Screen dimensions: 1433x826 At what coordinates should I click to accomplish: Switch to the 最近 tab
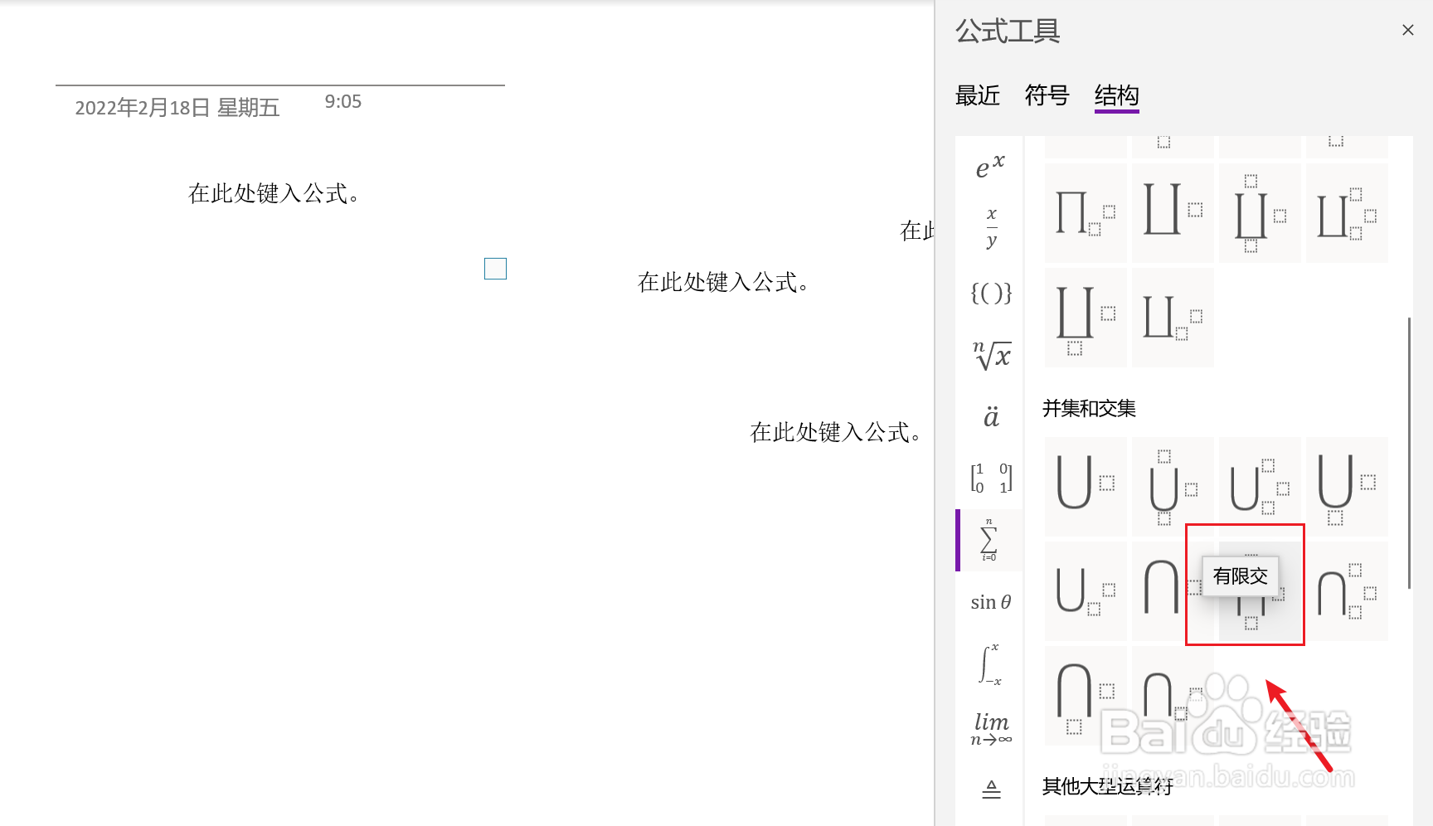978,95
